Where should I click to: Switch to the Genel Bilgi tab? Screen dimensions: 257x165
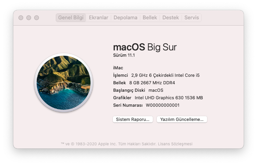click(x=71, y=18)
